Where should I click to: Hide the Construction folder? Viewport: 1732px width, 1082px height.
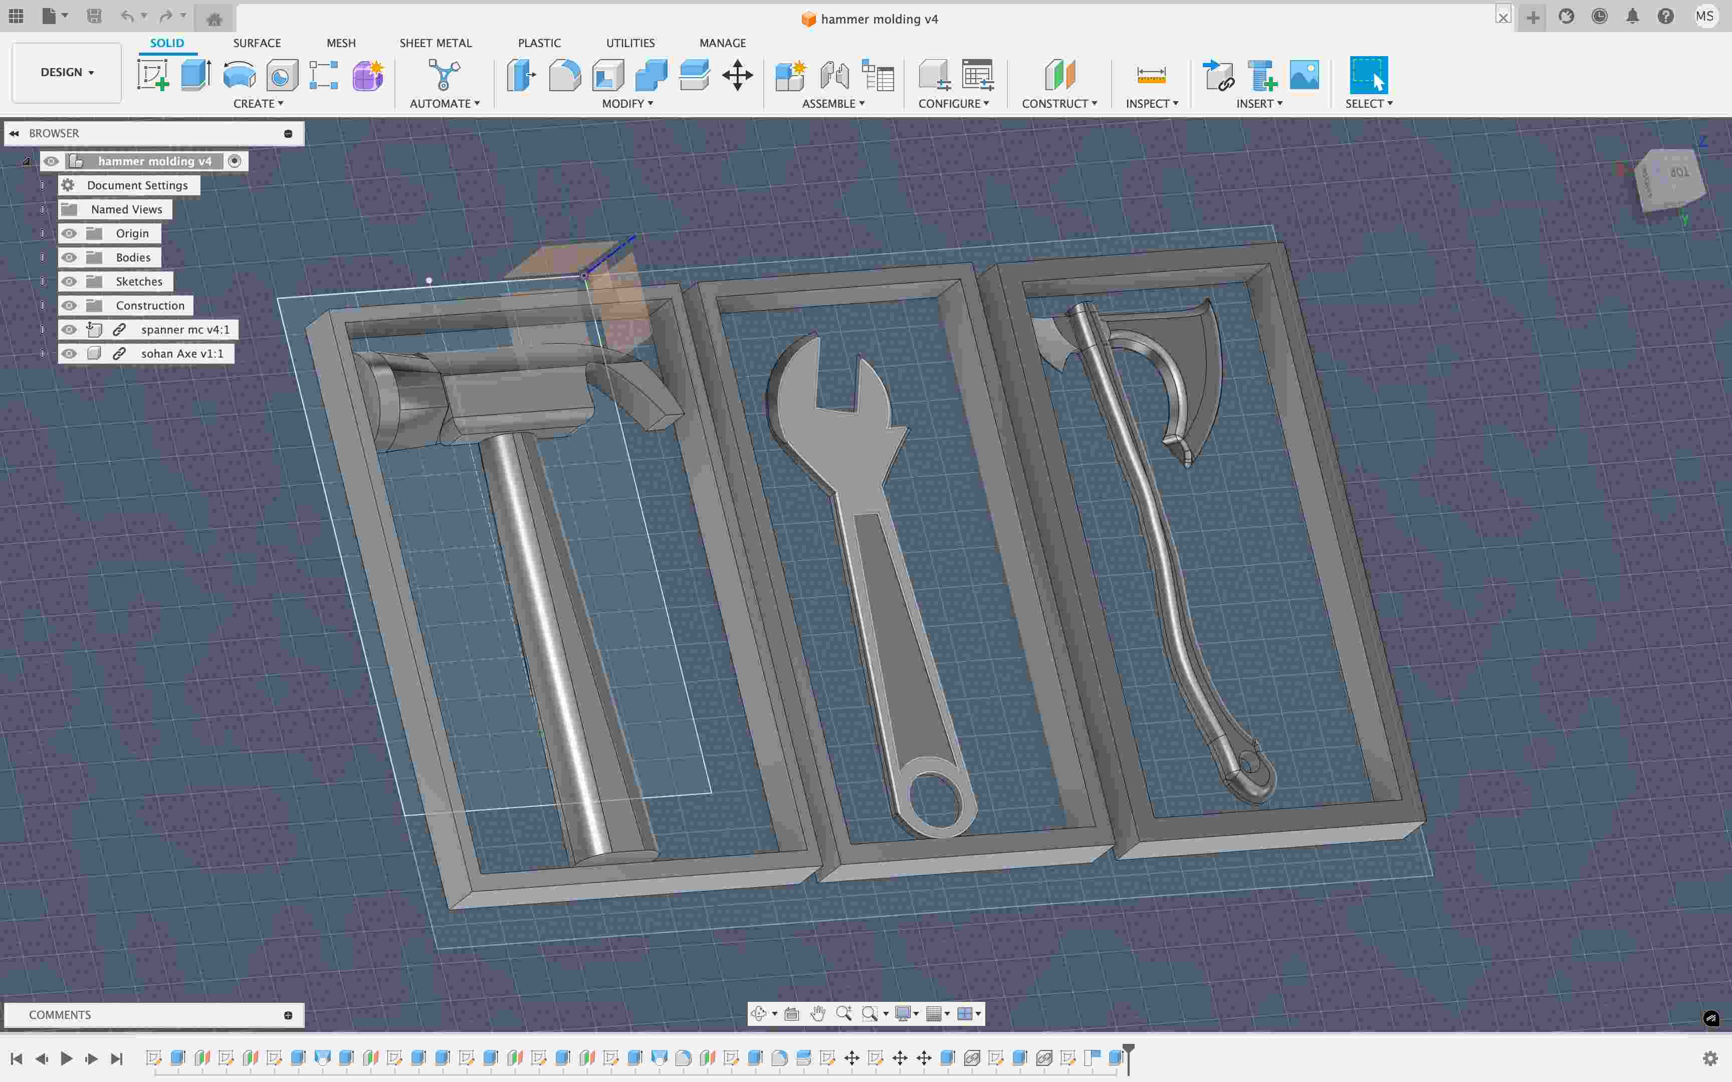(x=69, y=306)
